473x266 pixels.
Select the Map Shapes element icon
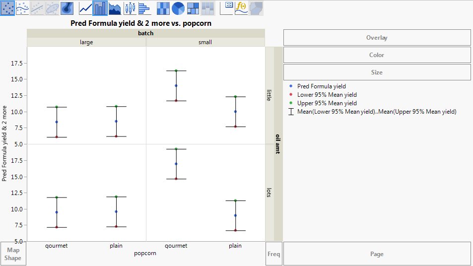[x=256, y=8]
